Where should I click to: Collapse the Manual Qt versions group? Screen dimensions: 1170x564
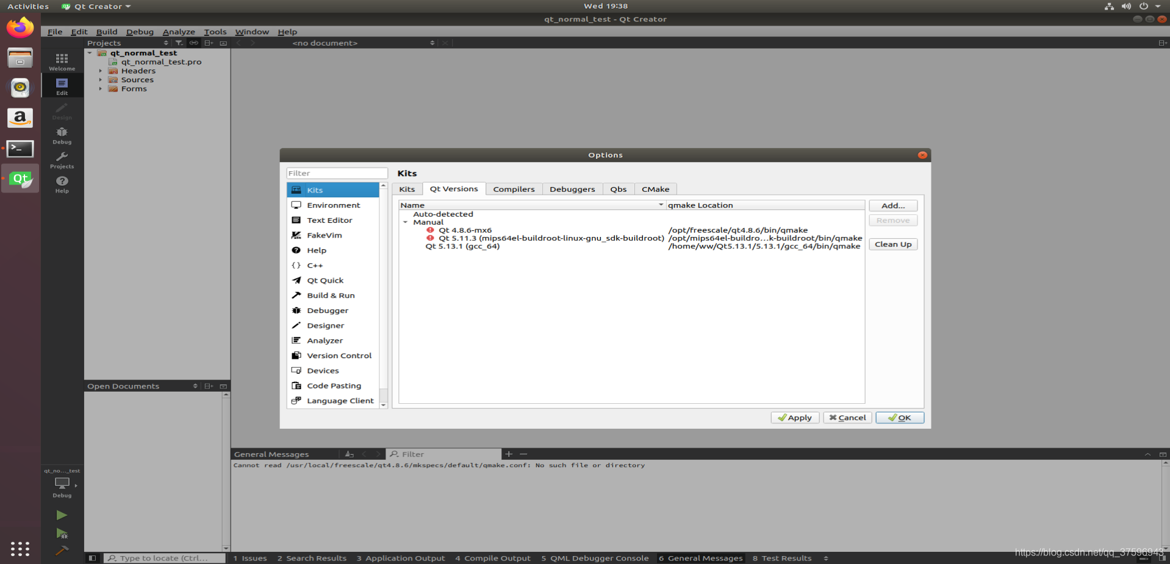click(x=405, y=222)
